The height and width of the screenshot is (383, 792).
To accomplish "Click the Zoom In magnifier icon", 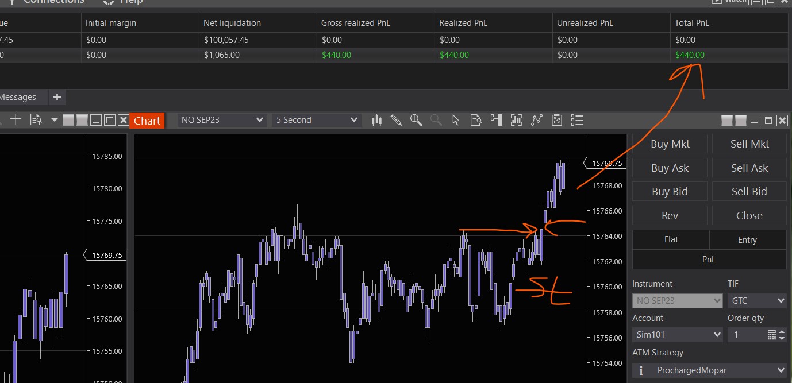I will point(416,120).
